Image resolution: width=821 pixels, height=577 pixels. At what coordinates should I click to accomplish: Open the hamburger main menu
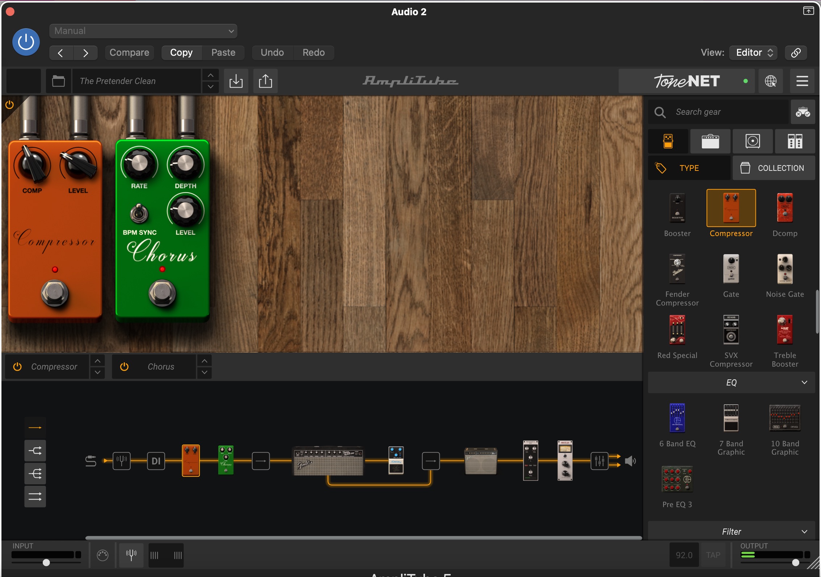[802, 81]
